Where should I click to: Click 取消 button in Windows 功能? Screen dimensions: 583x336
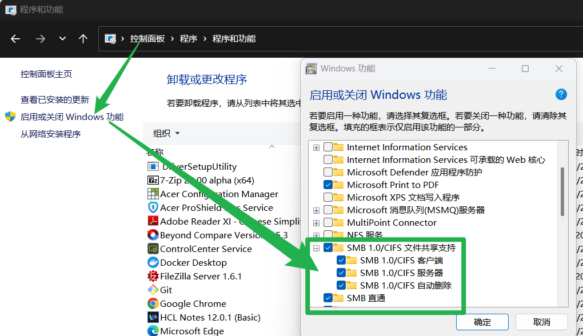point(541,322)
